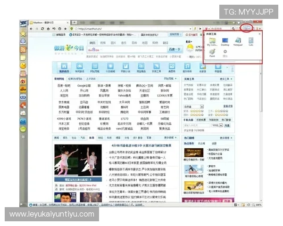The width and height of the screenshot is (283, 226).
Task: Bookmark page with toolbar star icon
Action: 66,29
